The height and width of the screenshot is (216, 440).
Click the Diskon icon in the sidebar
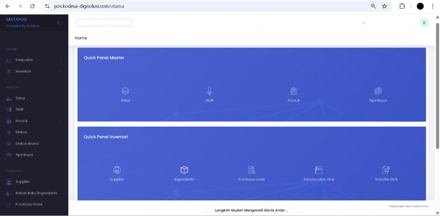[x=9, y=132]
